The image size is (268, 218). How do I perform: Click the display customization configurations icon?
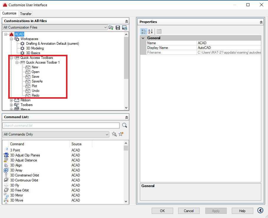pos(124,27)
